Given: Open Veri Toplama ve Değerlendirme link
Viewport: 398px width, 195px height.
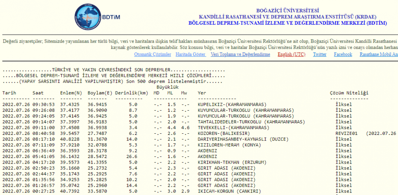Looking at the screenshot, I should tap(240, 55).
